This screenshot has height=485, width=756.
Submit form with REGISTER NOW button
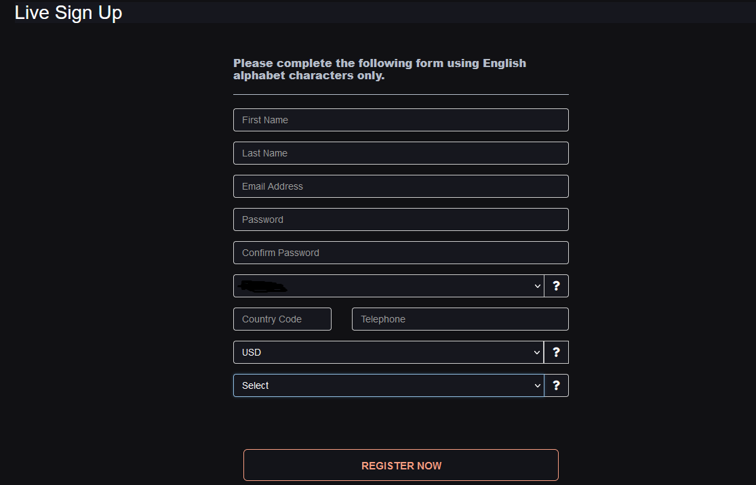click(x=401, y=465)
